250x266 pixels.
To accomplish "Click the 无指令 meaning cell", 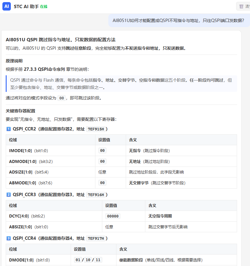I will tap(181, 151).
